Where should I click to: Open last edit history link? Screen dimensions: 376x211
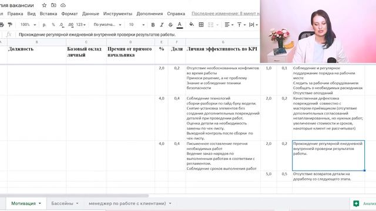point(226,13)
